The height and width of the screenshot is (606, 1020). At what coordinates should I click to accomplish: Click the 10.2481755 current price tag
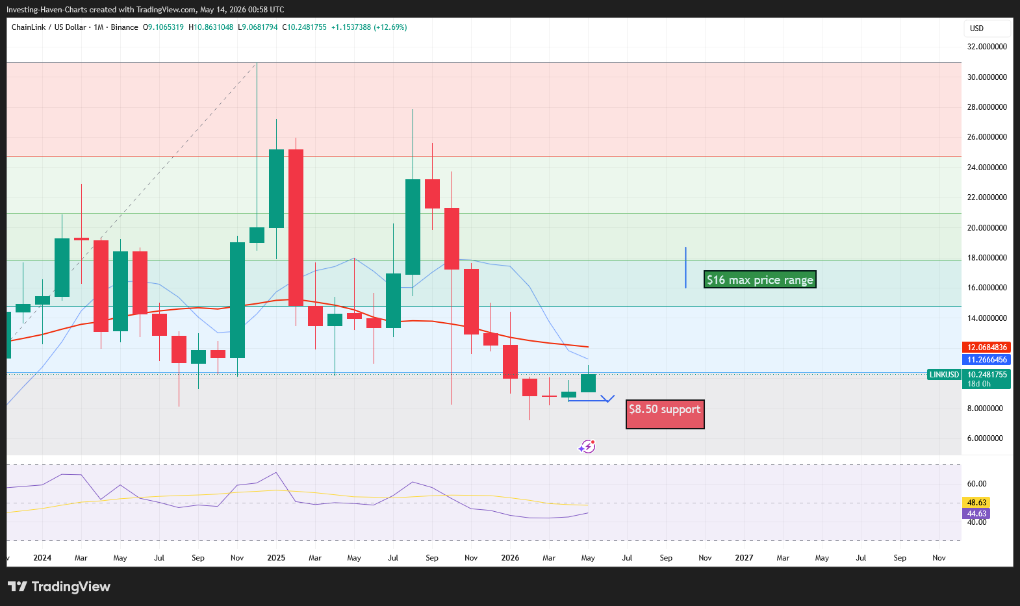986,375
